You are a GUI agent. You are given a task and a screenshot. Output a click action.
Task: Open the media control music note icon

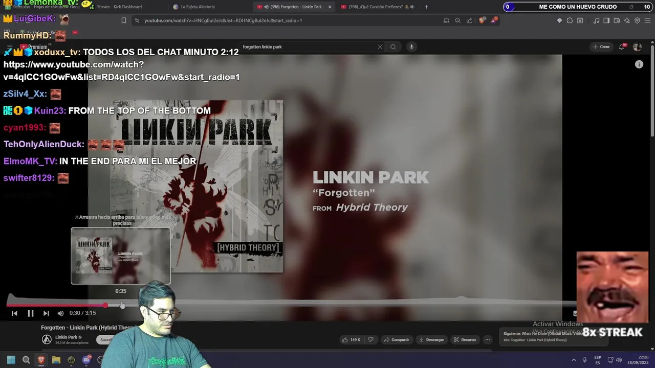coord(596,20)
